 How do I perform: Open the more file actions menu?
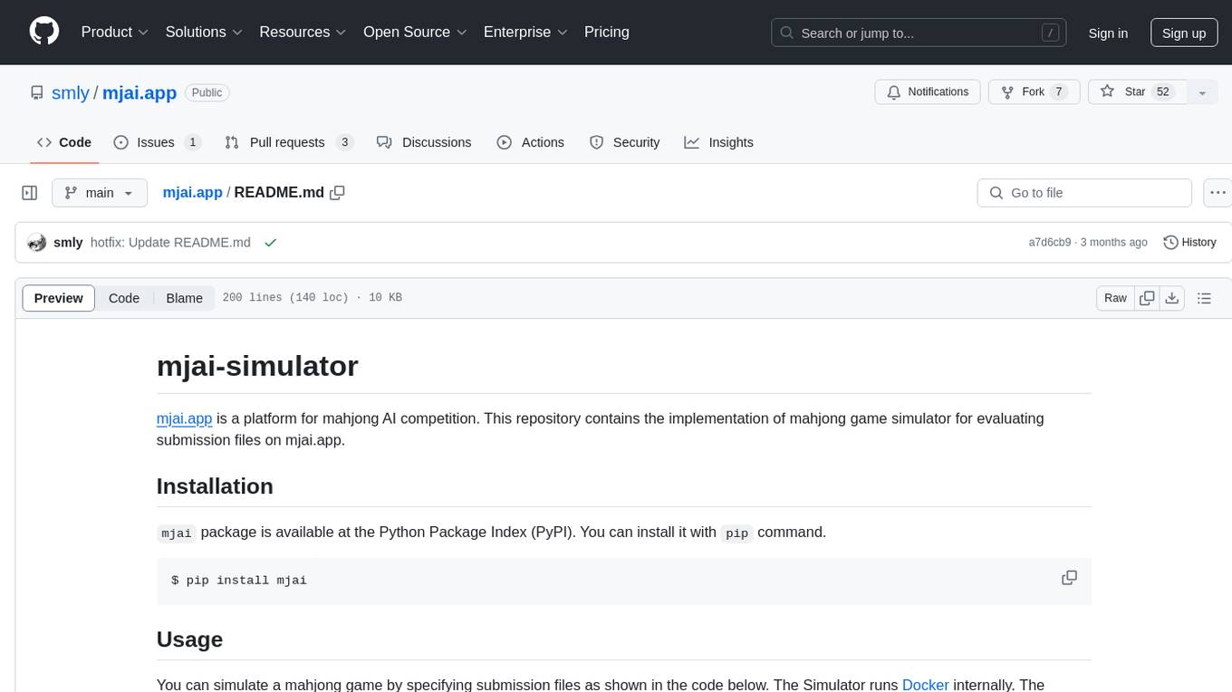[1218, 193]
